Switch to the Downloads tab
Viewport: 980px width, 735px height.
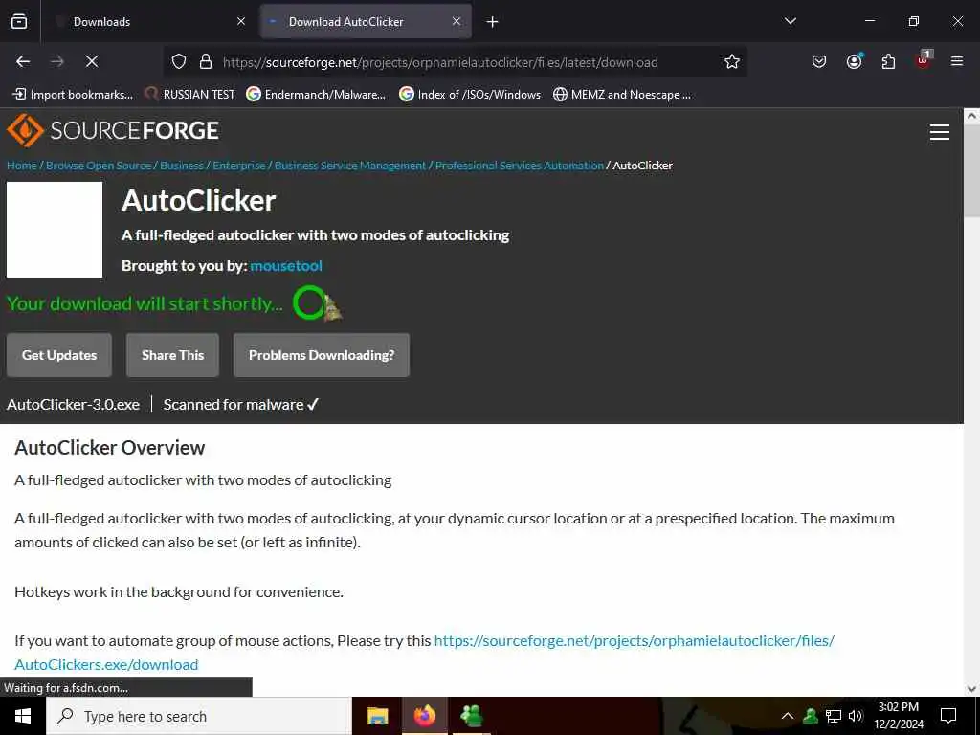[x=148, y=21]
